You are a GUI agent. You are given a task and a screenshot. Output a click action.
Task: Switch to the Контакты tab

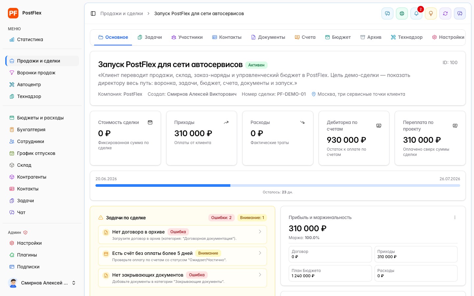(227, 37)
